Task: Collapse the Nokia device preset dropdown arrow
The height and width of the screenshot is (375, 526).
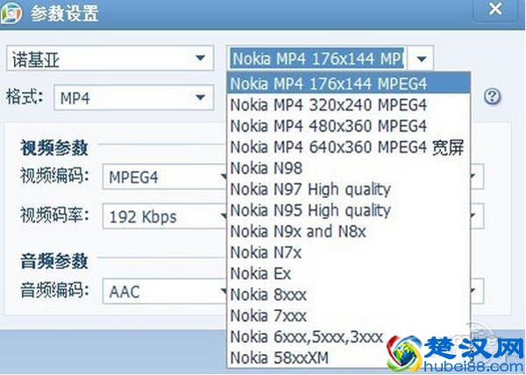Action: 422,59
